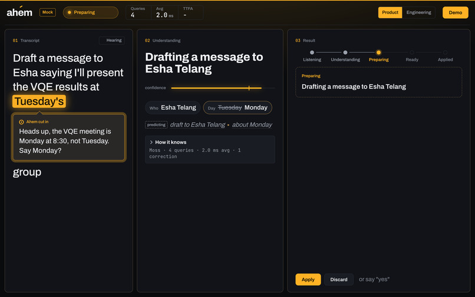Click the Heads up VQE meeting message
Image resolution: width=475 pixels, height=297 pixels.
coord(65,141)
